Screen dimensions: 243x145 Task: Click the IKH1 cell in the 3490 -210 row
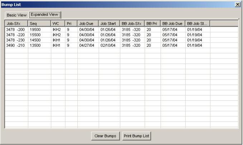pos(58,45)
